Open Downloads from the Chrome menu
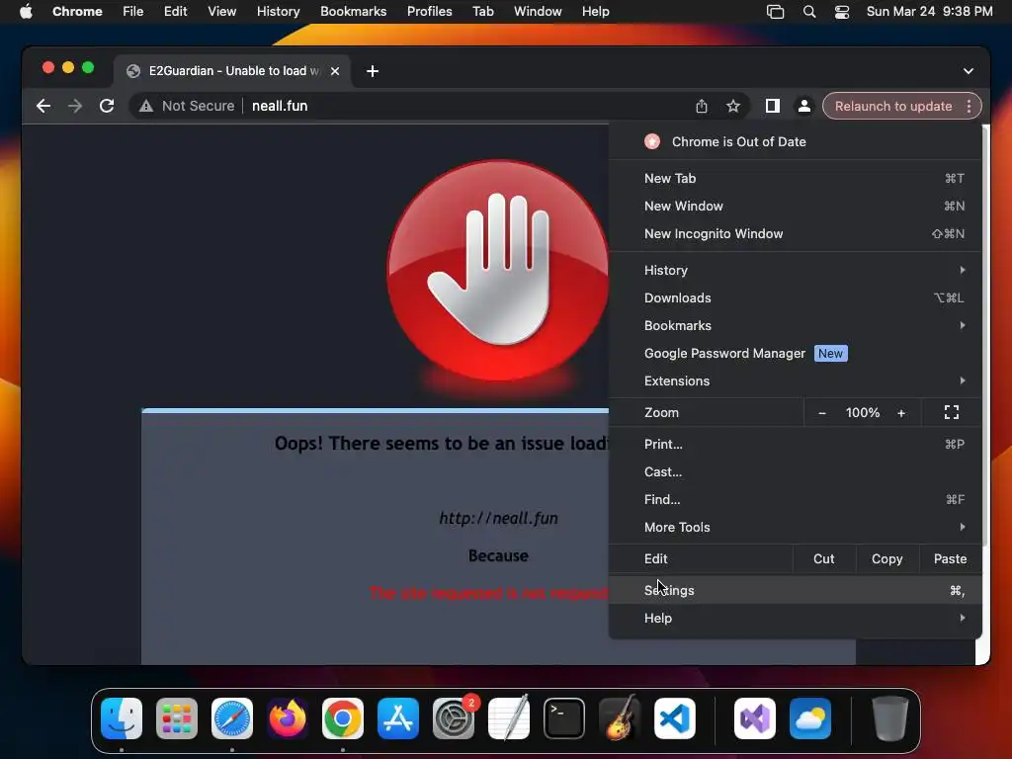 (x=796, y=298)
